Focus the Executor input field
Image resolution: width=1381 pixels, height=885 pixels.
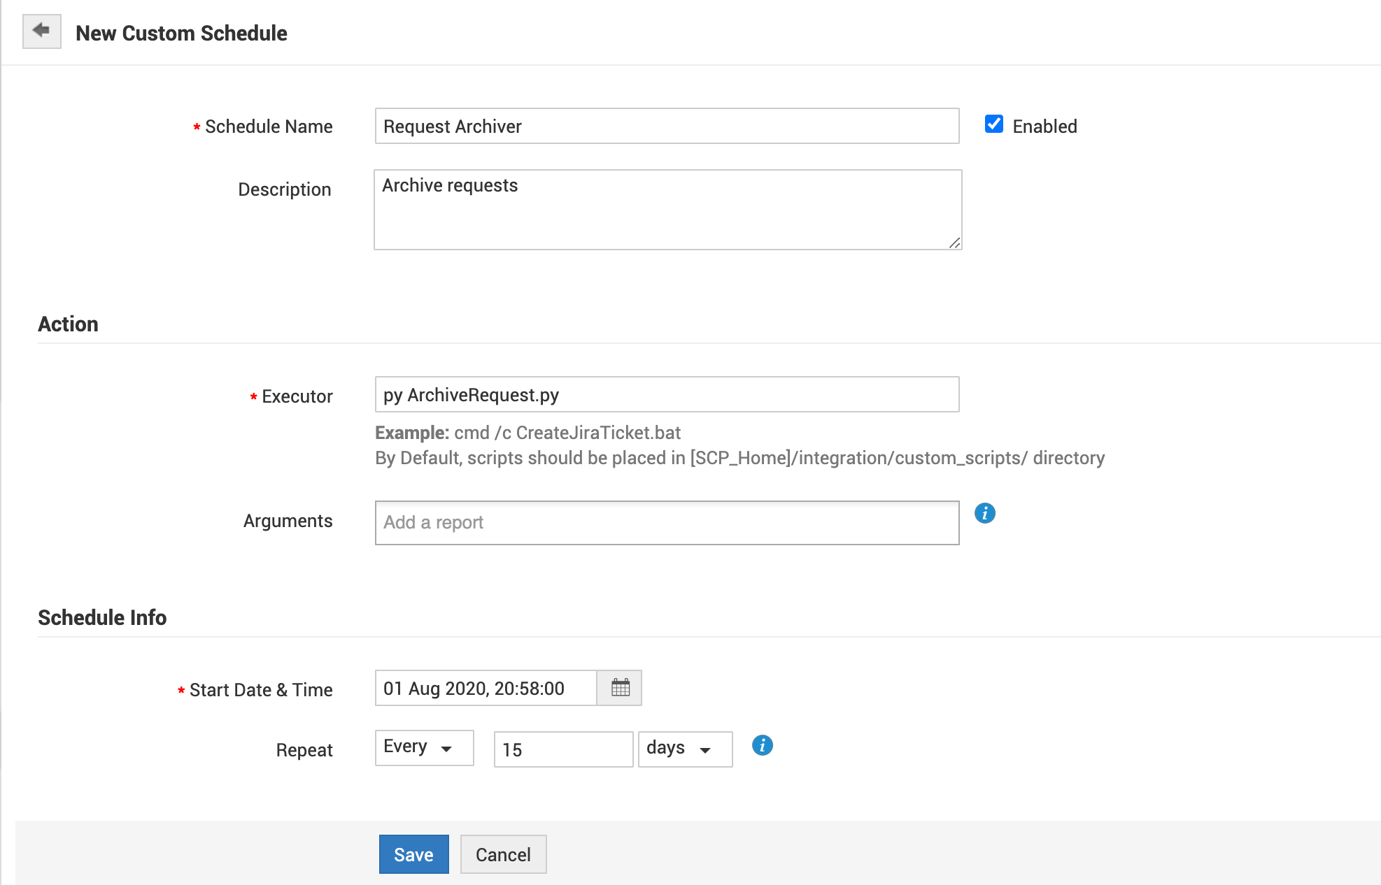coord(666,395)
